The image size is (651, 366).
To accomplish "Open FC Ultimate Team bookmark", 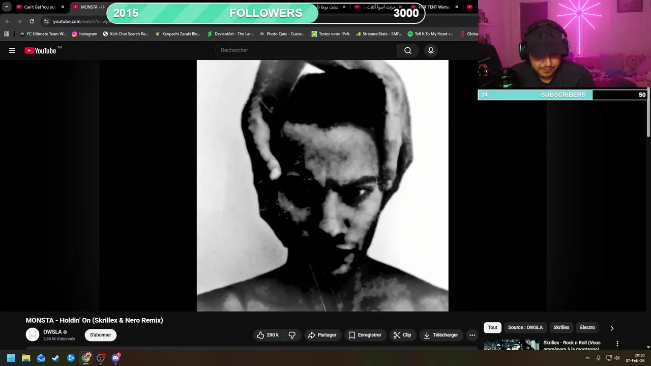I will click(43, 34).
